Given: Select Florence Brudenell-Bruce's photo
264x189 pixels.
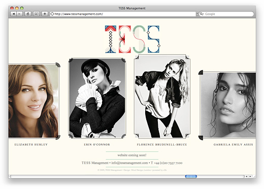Looking at the screenshot, I should tap(162, 96).
